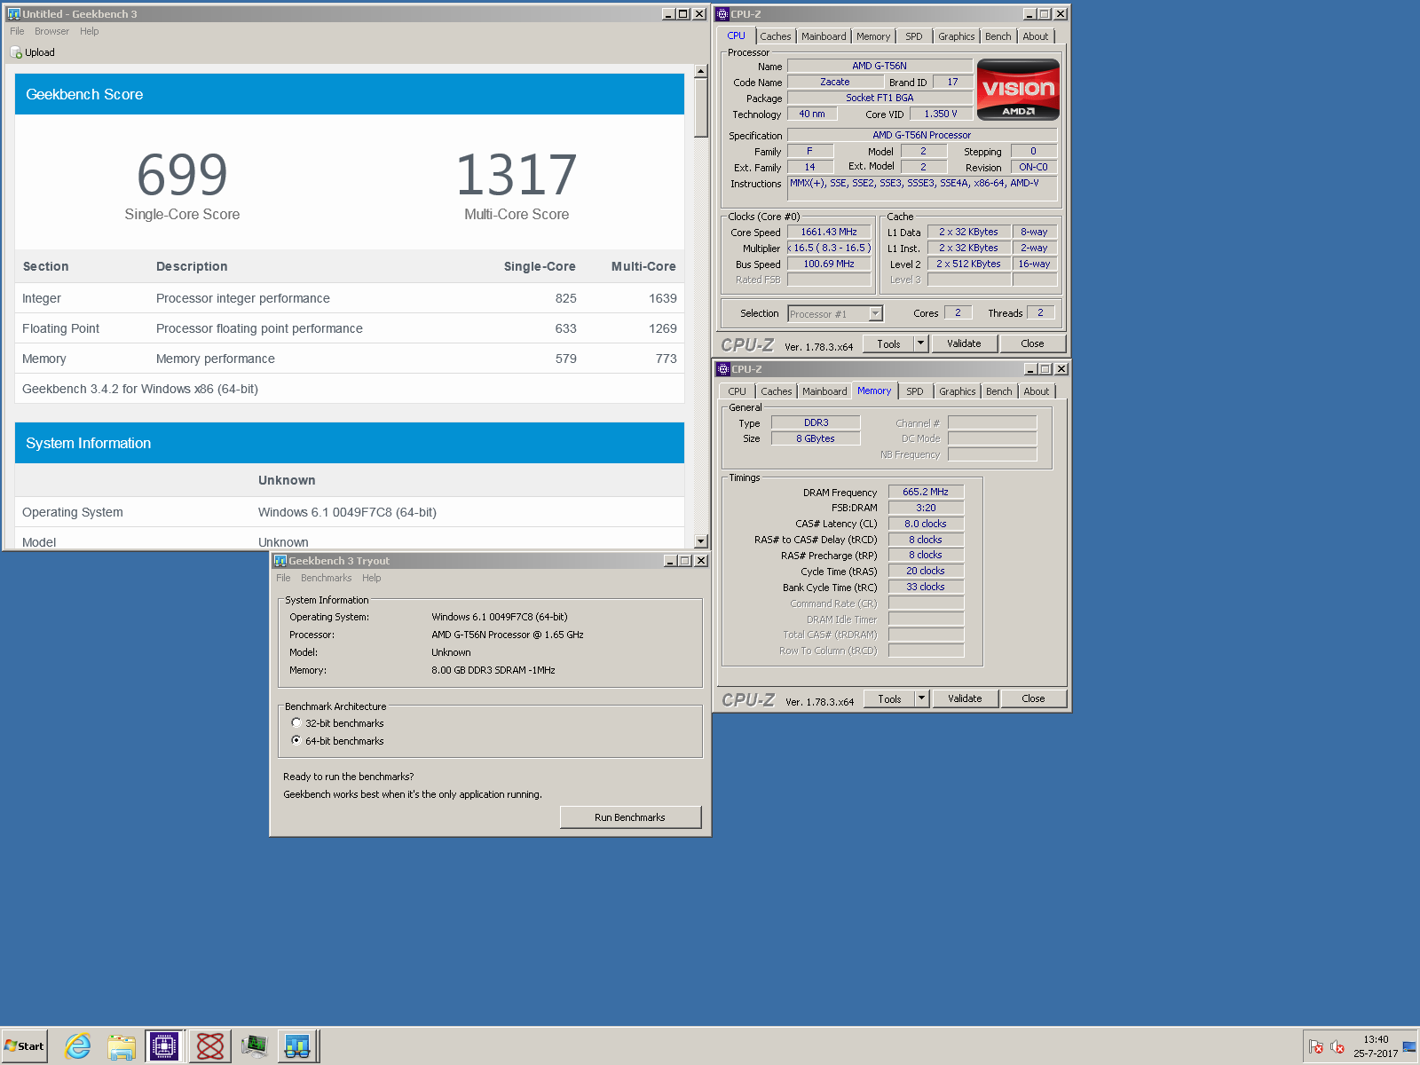
Task: Click Validate button in upper CPU-Z
Action: pyautogui.click(x=964, y=343)
